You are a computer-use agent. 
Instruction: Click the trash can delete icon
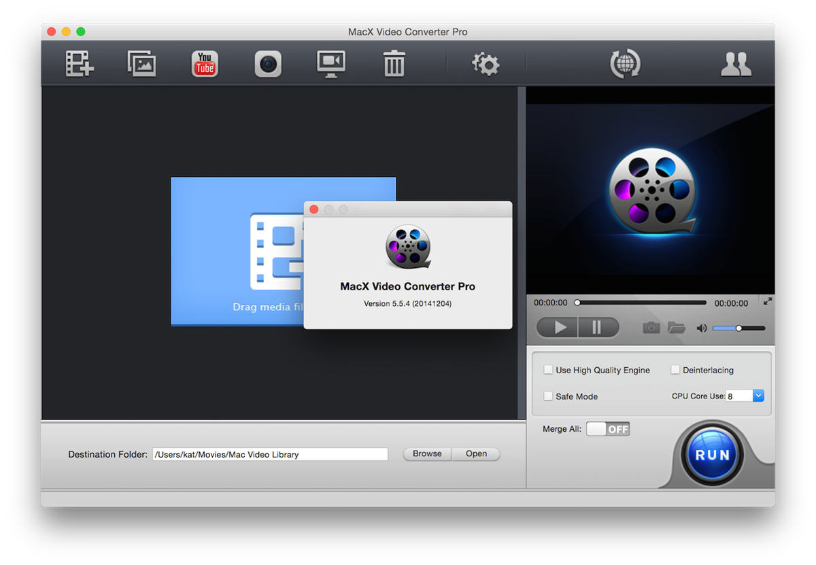coord(394,64)
